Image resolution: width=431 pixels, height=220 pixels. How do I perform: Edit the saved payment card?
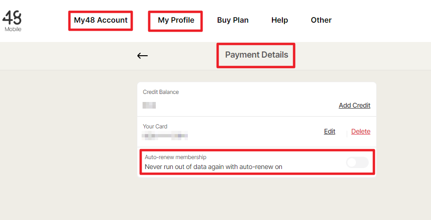(330, 131)
